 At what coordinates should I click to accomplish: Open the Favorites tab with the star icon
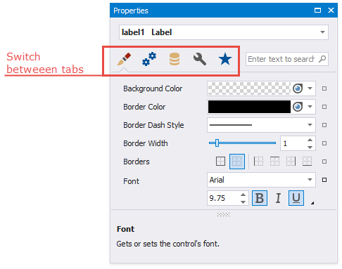(225, 59)
